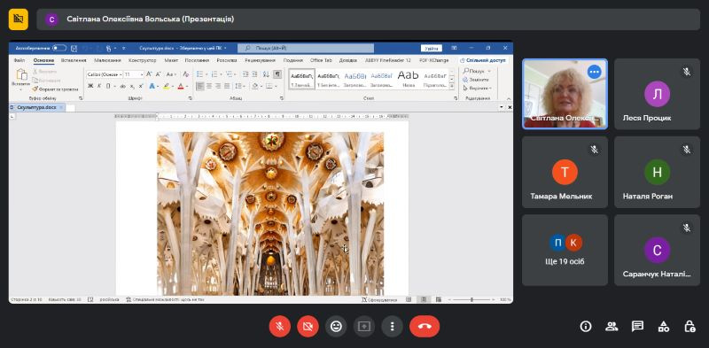The width and height of the screenshot is (709, 348).
Task: Justify text with the Justify icon
Action: (227, 86)
